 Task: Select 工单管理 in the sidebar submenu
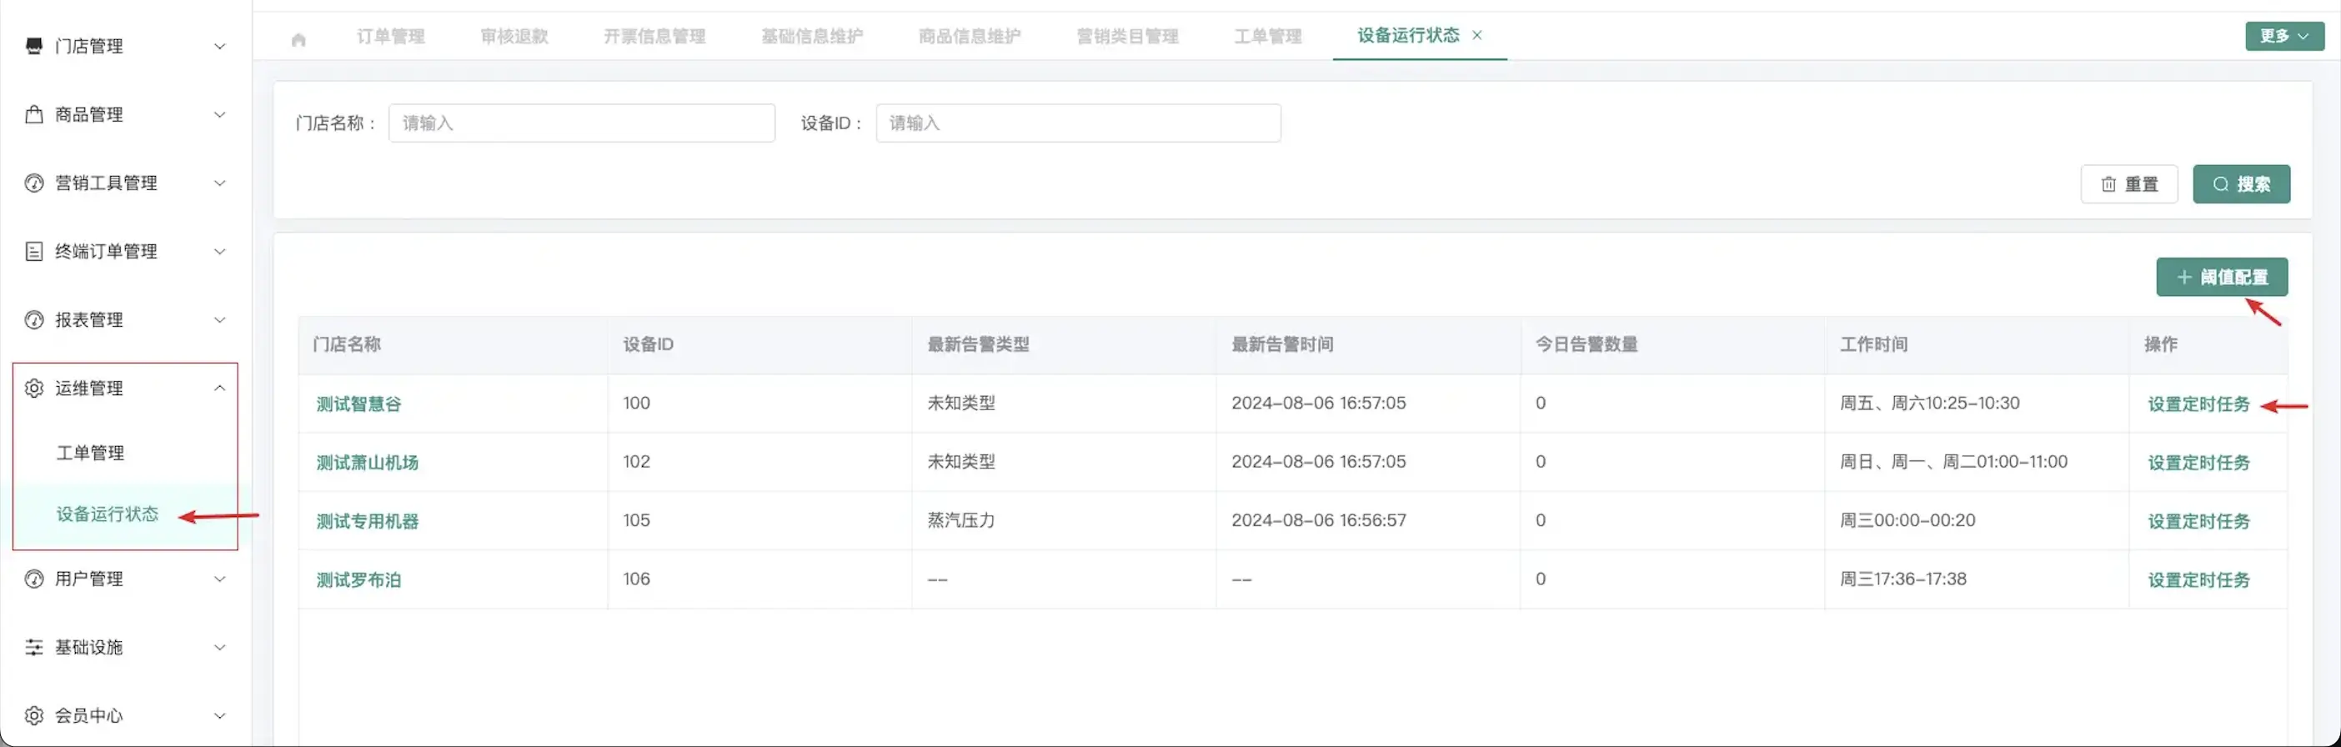90,453
